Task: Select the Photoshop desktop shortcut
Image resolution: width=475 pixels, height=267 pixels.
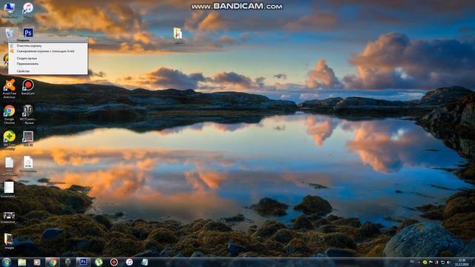Action: coord(28,33)
